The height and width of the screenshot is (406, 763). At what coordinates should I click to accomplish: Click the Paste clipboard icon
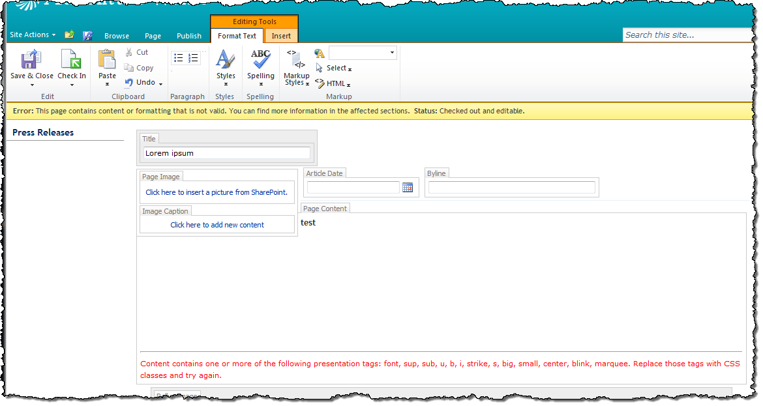106,59
